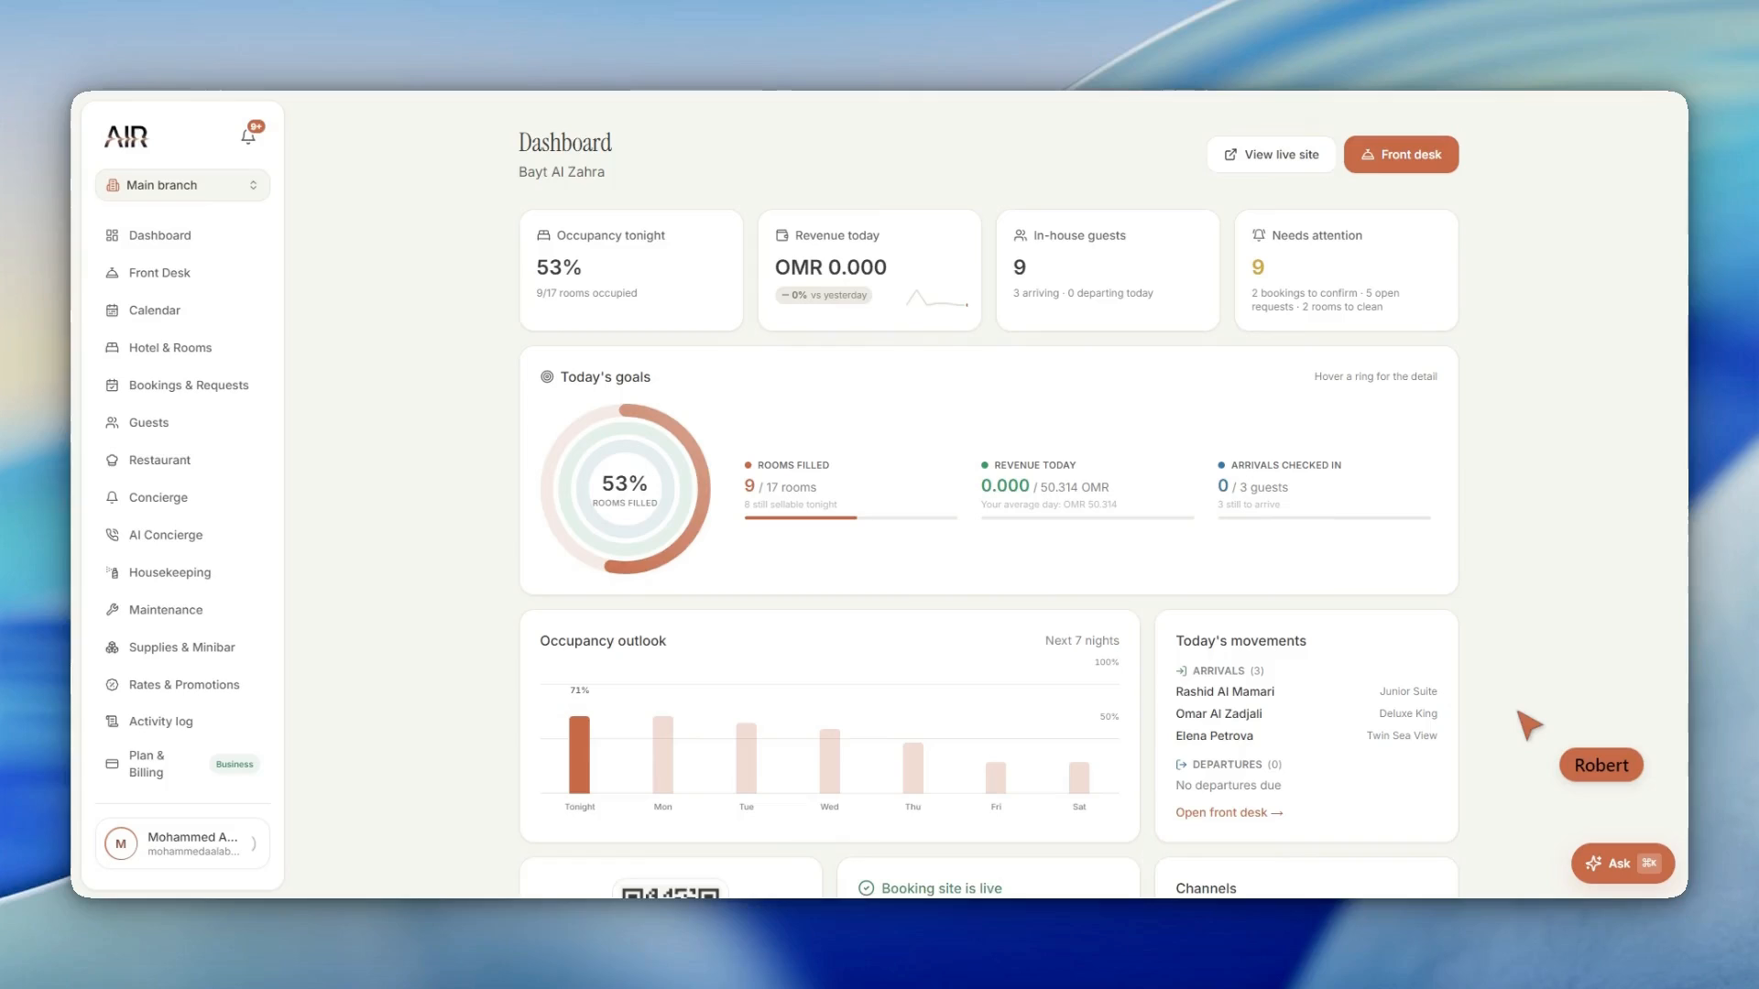Image resolution: width=1759 pixels, height=989 pixels.
Task: Click the Activity log scroll icon
Action: [x=112, y=722]
